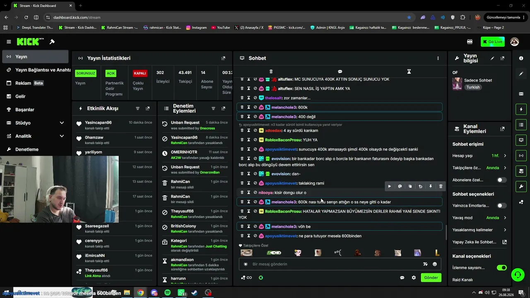
Task: Open the emoji picker in the message box
Action: (x=434, y=264)
